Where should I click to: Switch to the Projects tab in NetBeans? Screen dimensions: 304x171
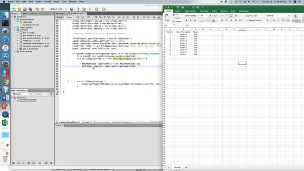16,14
